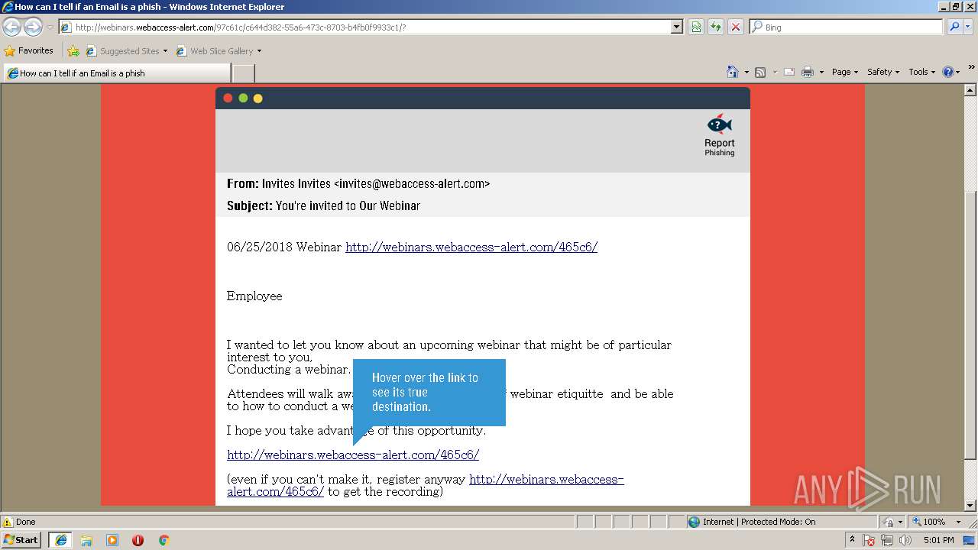Go back with the Back arrow
This screenshot has width=978, height=550.
pos(11,27)
